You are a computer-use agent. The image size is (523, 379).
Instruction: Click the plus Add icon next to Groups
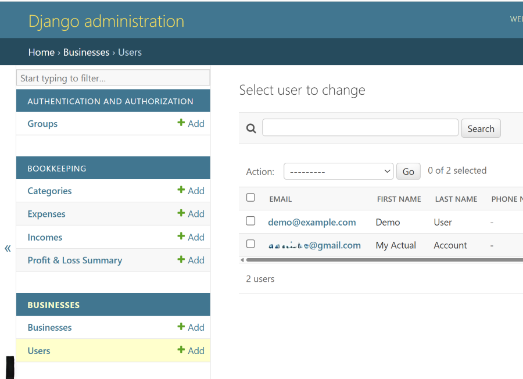click(181, 123)
